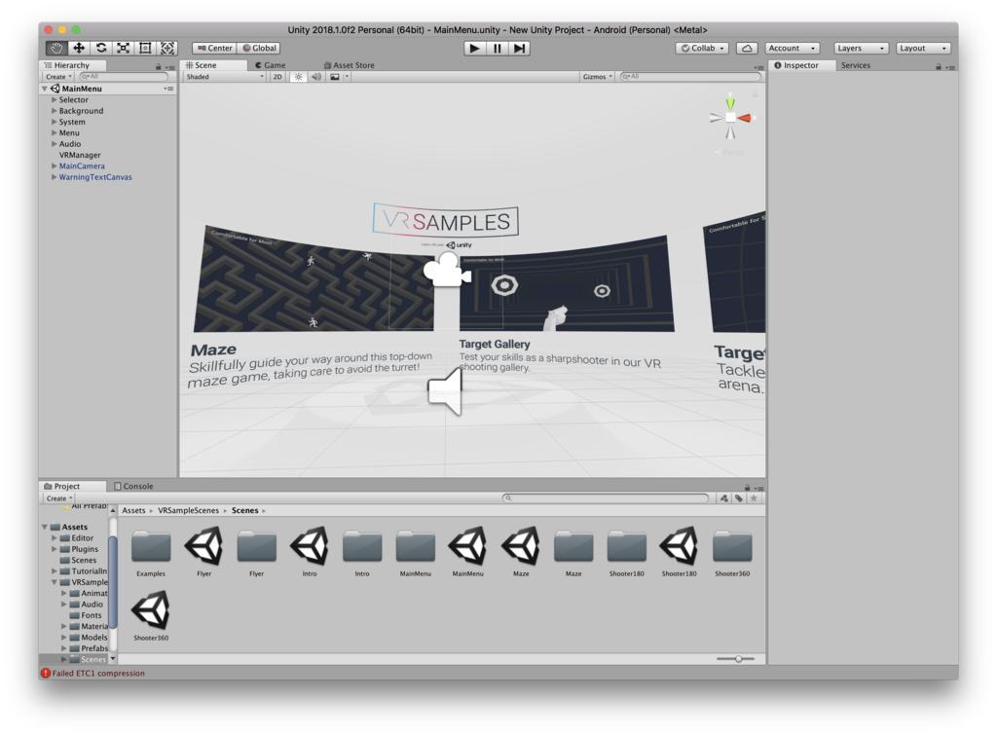Step forward one frame
Screen dimensions: 997x735
520,49
